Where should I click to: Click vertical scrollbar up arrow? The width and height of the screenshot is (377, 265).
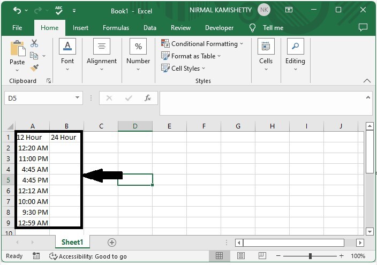(x=370, y=126)
